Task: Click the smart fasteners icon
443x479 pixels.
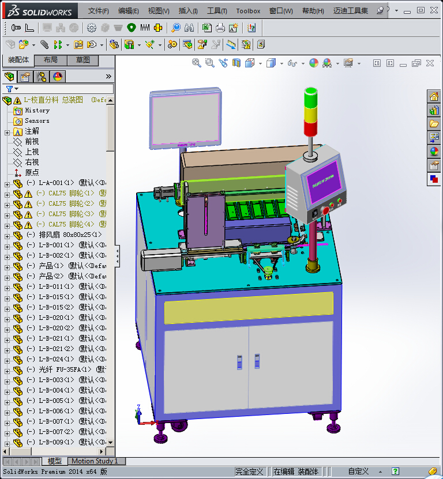Action: (x=78, y=44)
